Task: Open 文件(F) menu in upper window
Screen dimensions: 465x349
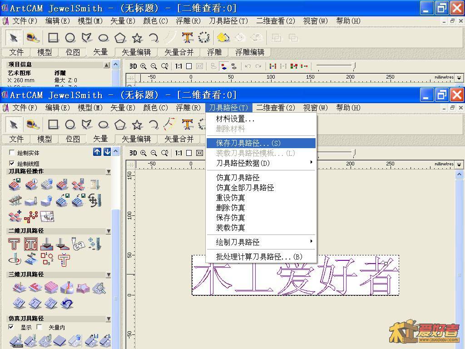Action: pyautogui.click(x=25, y=21)
